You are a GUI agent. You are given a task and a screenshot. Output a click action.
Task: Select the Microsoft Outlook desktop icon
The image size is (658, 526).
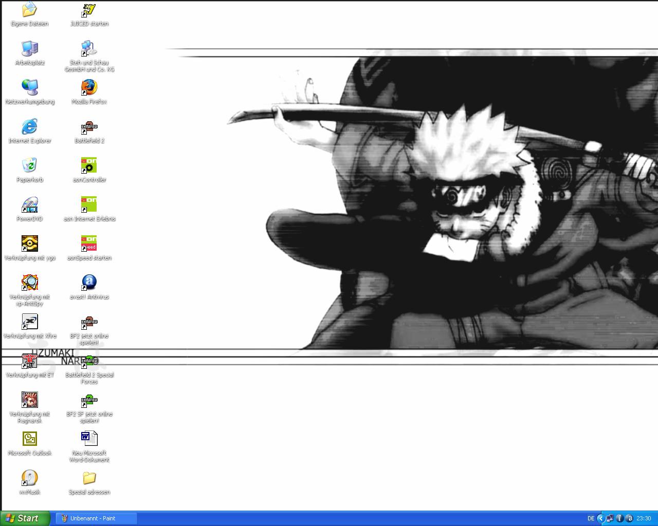click(30, 439)
